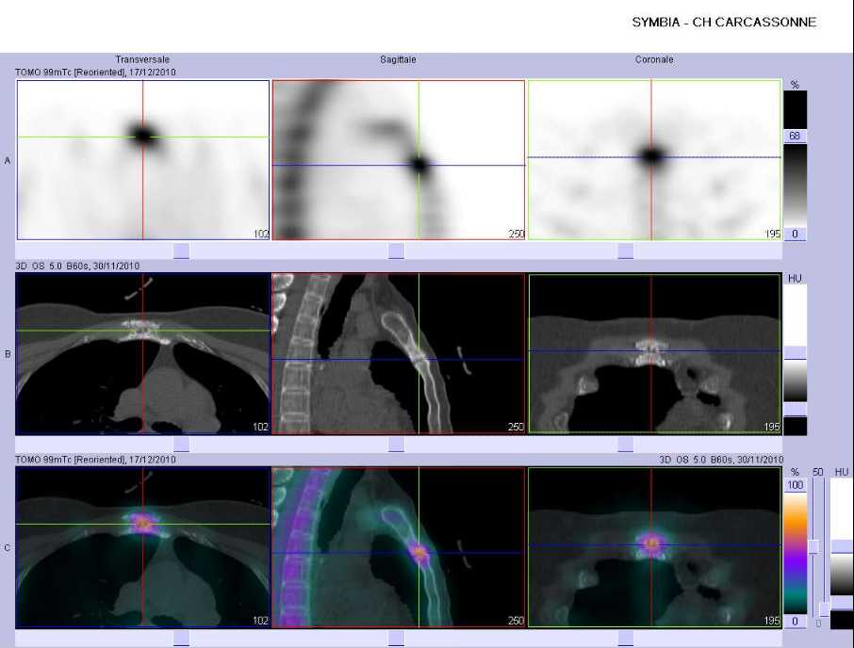Click the row C fusion color palette bar
Image resolution: width=854 pixels, height=648 pixels.
coord(796,553)
